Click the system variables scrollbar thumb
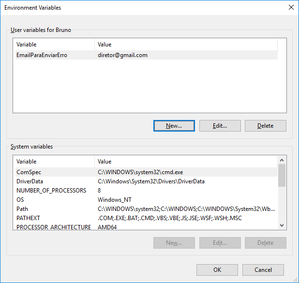 pyautogui.click(x=282, y=175)
